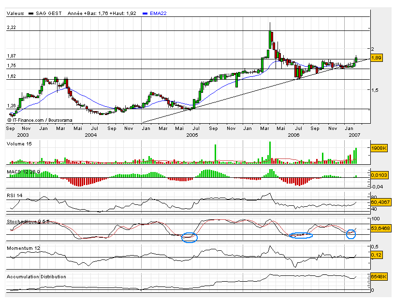The height and width of the screenshot is (301, 394).
Task: Click the MACD value tag 0,0103
Action: point(379,175)
